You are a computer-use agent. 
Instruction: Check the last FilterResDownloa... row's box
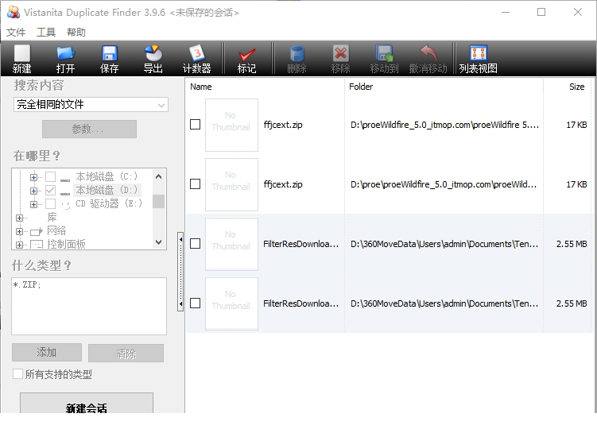(195, 303)
